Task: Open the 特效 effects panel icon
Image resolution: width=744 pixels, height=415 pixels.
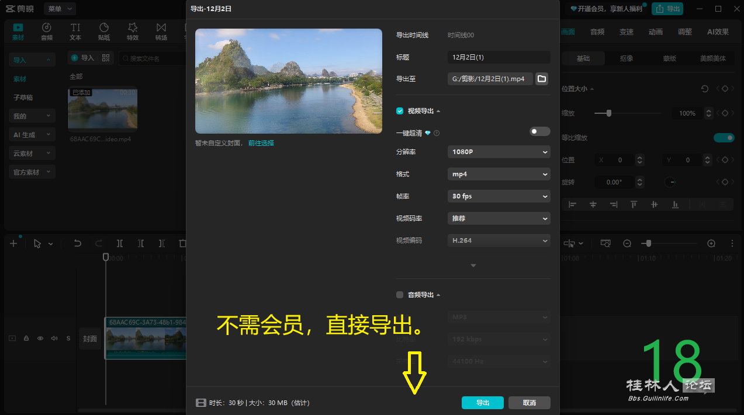Action: 133,32
